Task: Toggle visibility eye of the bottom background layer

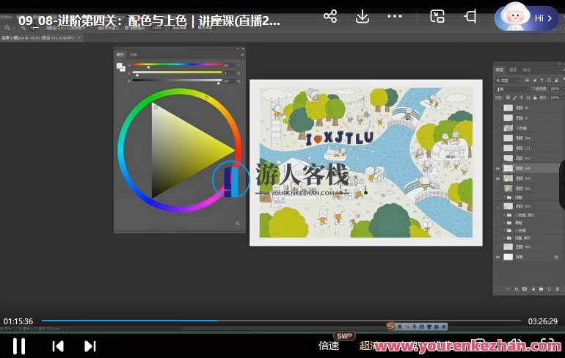Action: (497, 257)
